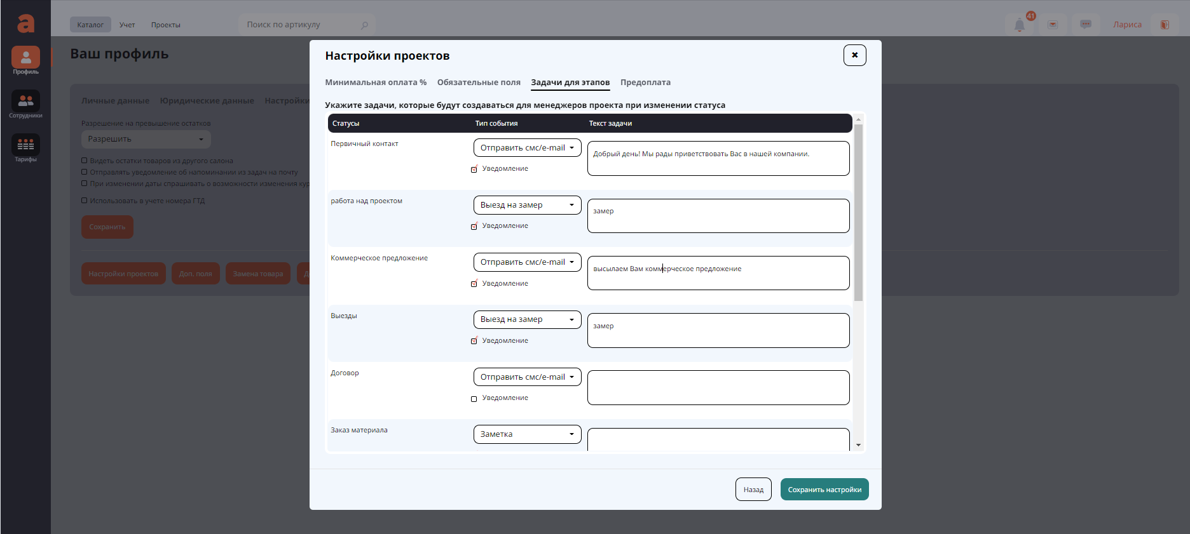
Task: Open the chat messages icon
Action: pos(1086,25)
